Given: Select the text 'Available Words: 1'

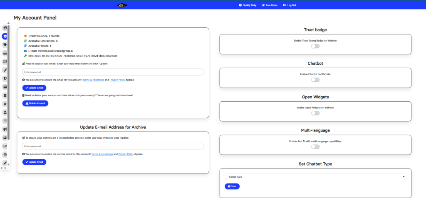Looking at the screenshot, I should point(40,46).
